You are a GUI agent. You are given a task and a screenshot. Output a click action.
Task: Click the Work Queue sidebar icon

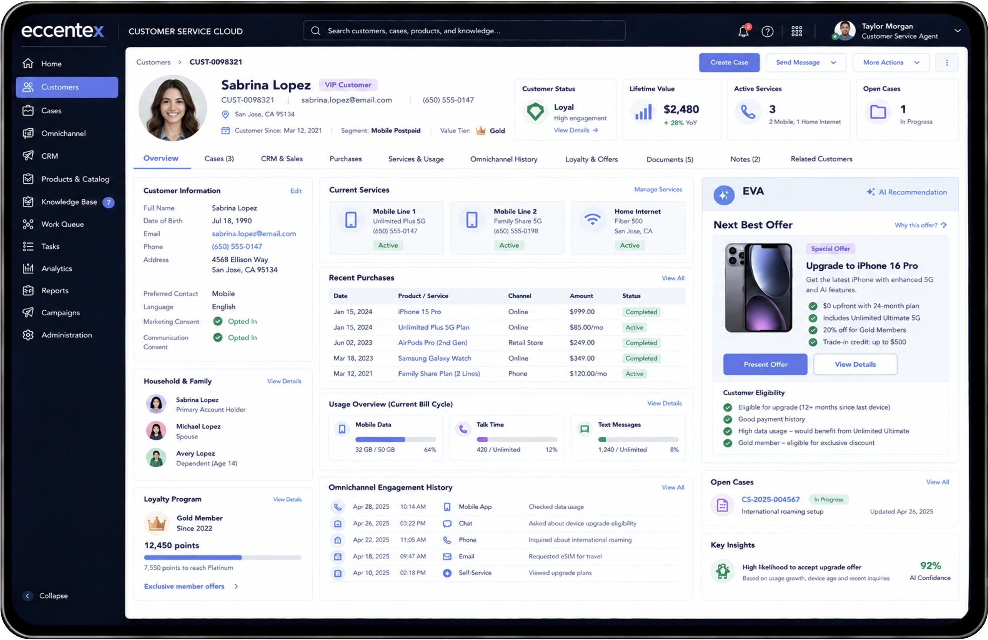[28, 224]
